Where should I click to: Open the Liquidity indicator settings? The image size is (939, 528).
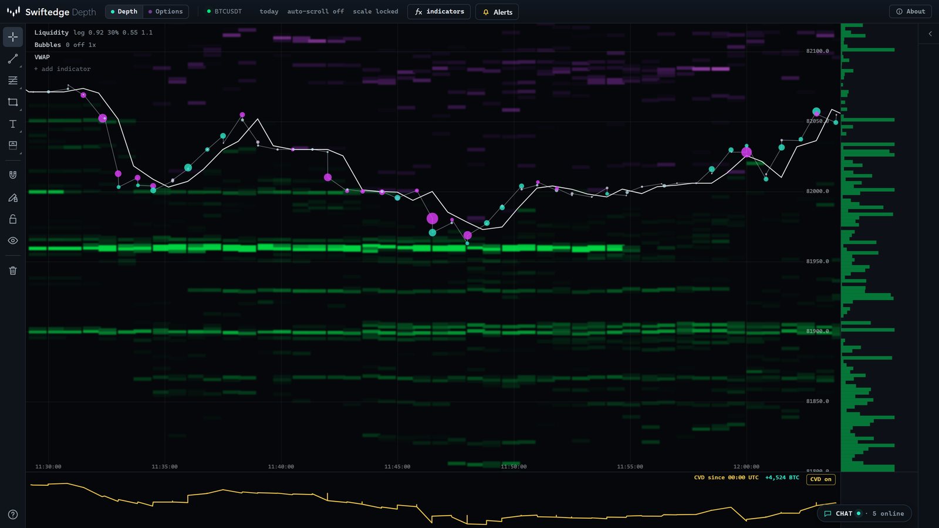[52, 33]
